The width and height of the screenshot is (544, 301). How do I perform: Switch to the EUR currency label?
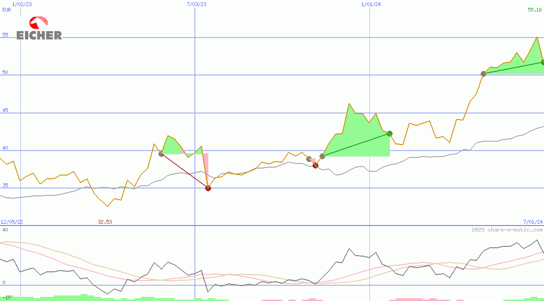tap(6, 10)
